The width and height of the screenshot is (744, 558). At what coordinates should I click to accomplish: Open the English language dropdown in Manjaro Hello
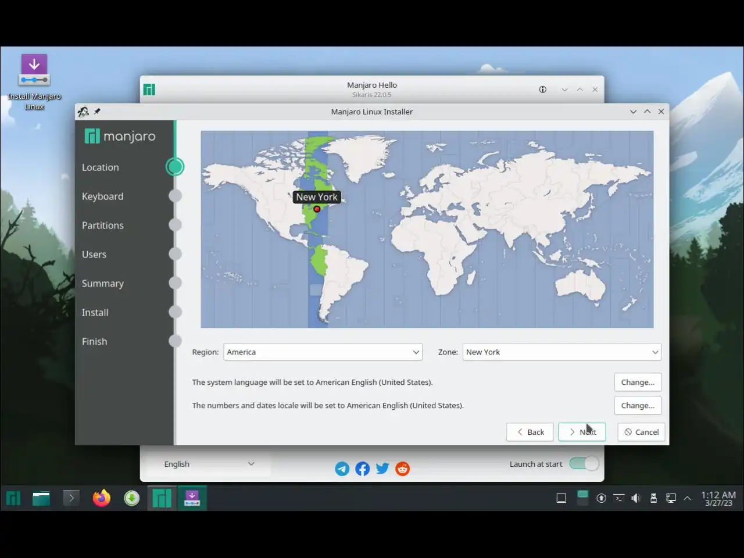tap(209, 464)
